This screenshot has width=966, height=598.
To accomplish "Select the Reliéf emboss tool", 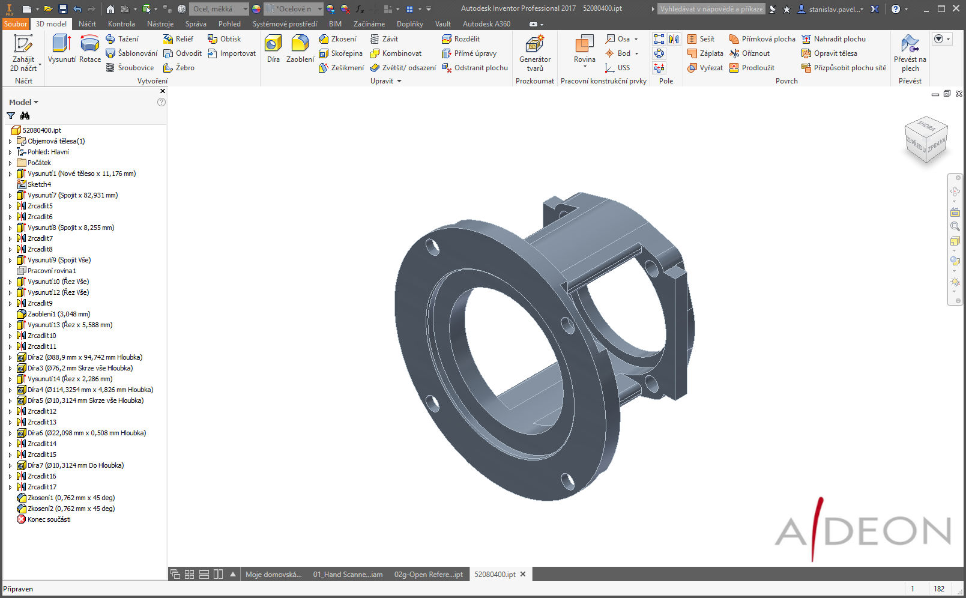I will (178, 39).
